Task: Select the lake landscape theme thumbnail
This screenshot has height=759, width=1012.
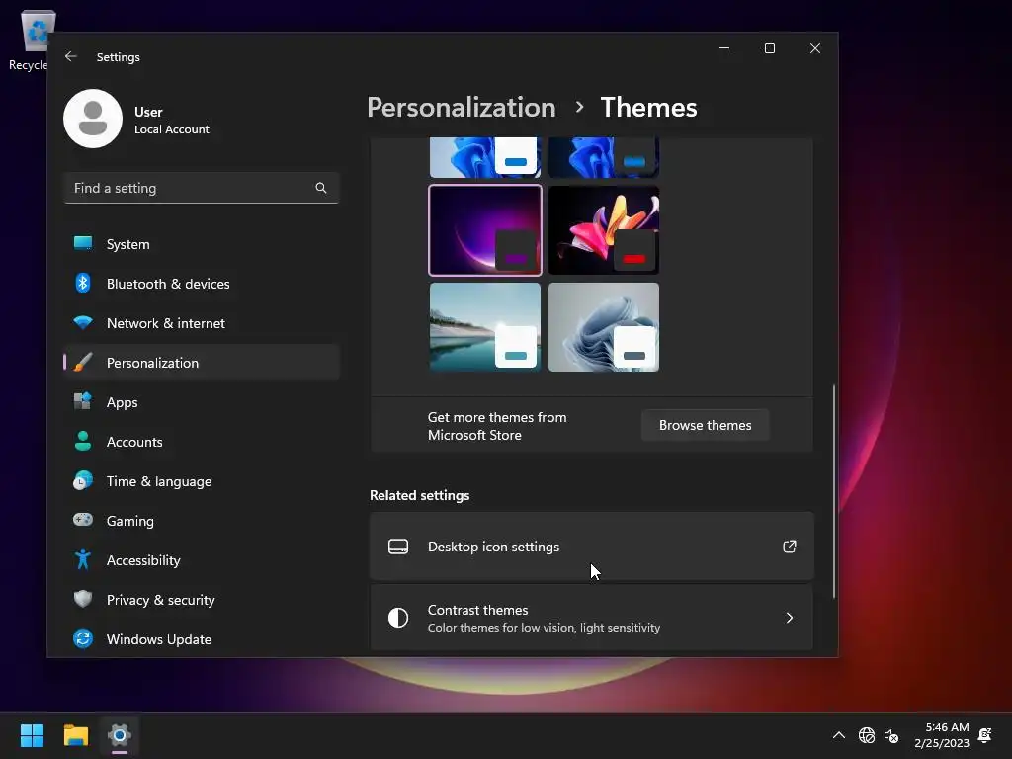Action: pyautogui.click(x=485, y=327)
